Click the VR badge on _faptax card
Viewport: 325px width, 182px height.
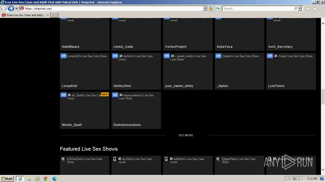pyautogui.click(x=218, y=56)
